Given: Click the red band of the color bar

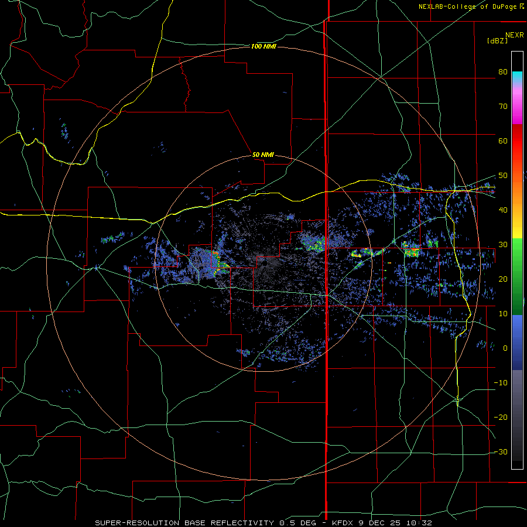Looking at the screenshot, I should (517, 145).
